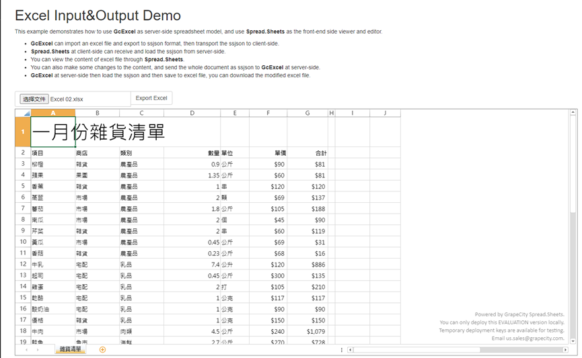Open the 雜貨清單 sheet tab
Screen dimensions: 582x358
pos(71,349)
